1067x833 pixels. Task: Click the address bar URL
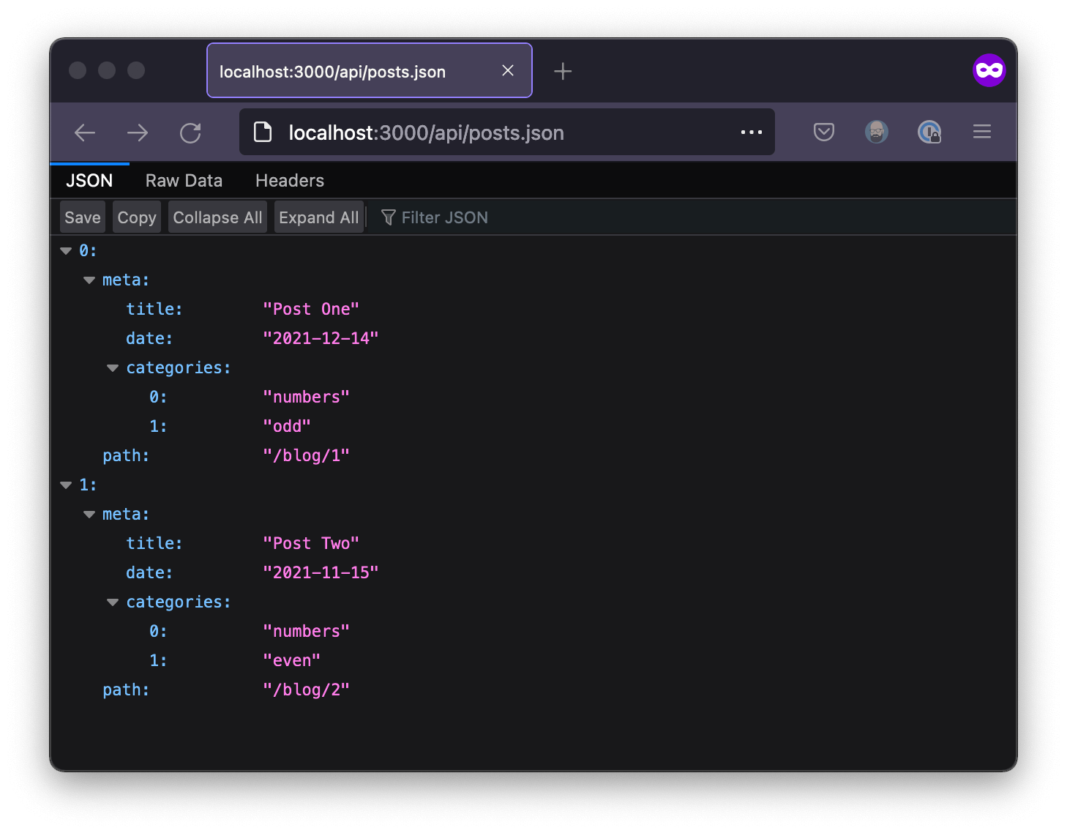click(x=426, y=132)
